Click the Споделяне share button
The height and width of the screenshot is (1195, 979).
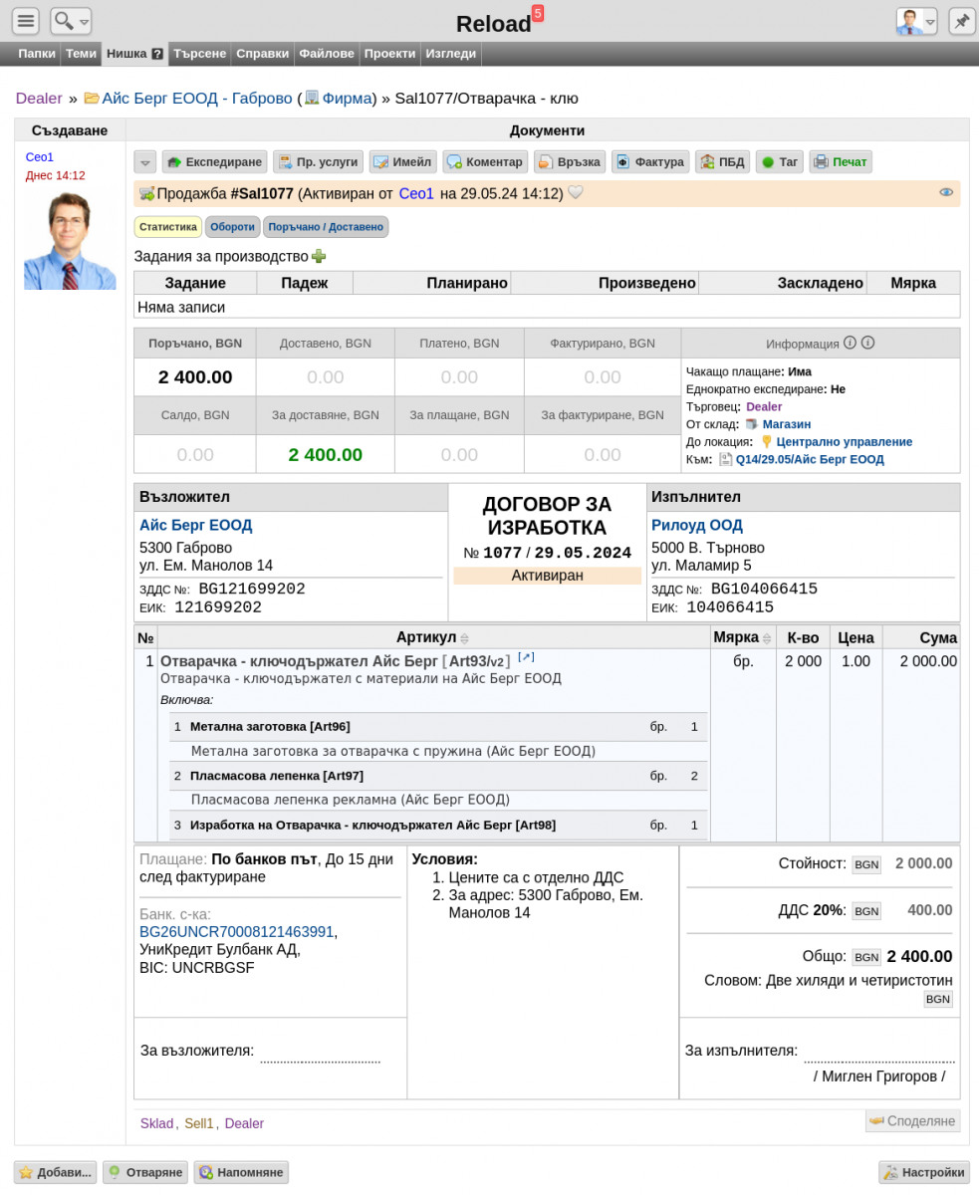click(x=912, y=1121)
